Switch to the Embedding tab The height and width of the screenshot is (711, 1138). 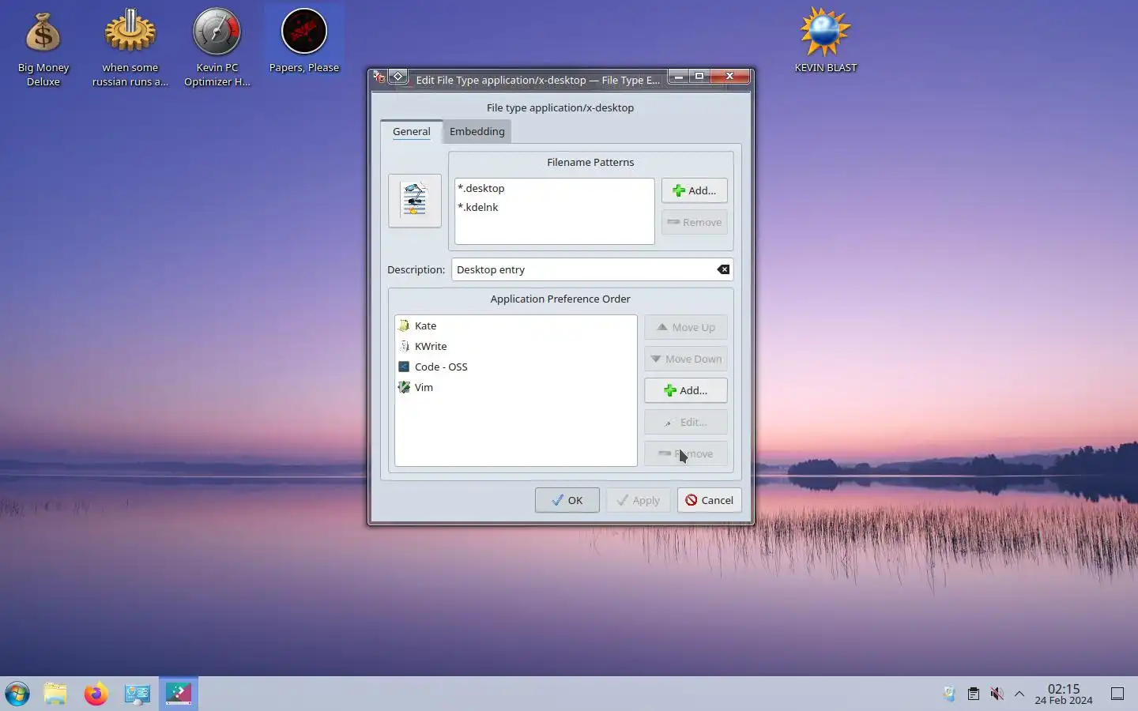[477, 131]
